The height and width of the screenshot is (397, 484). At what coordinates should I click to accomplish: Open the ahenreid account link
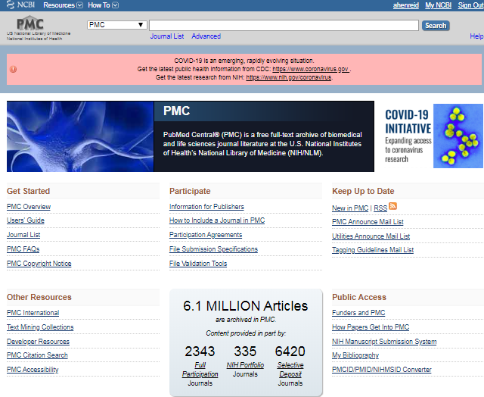pyautogui.click(x=405, y=5)
